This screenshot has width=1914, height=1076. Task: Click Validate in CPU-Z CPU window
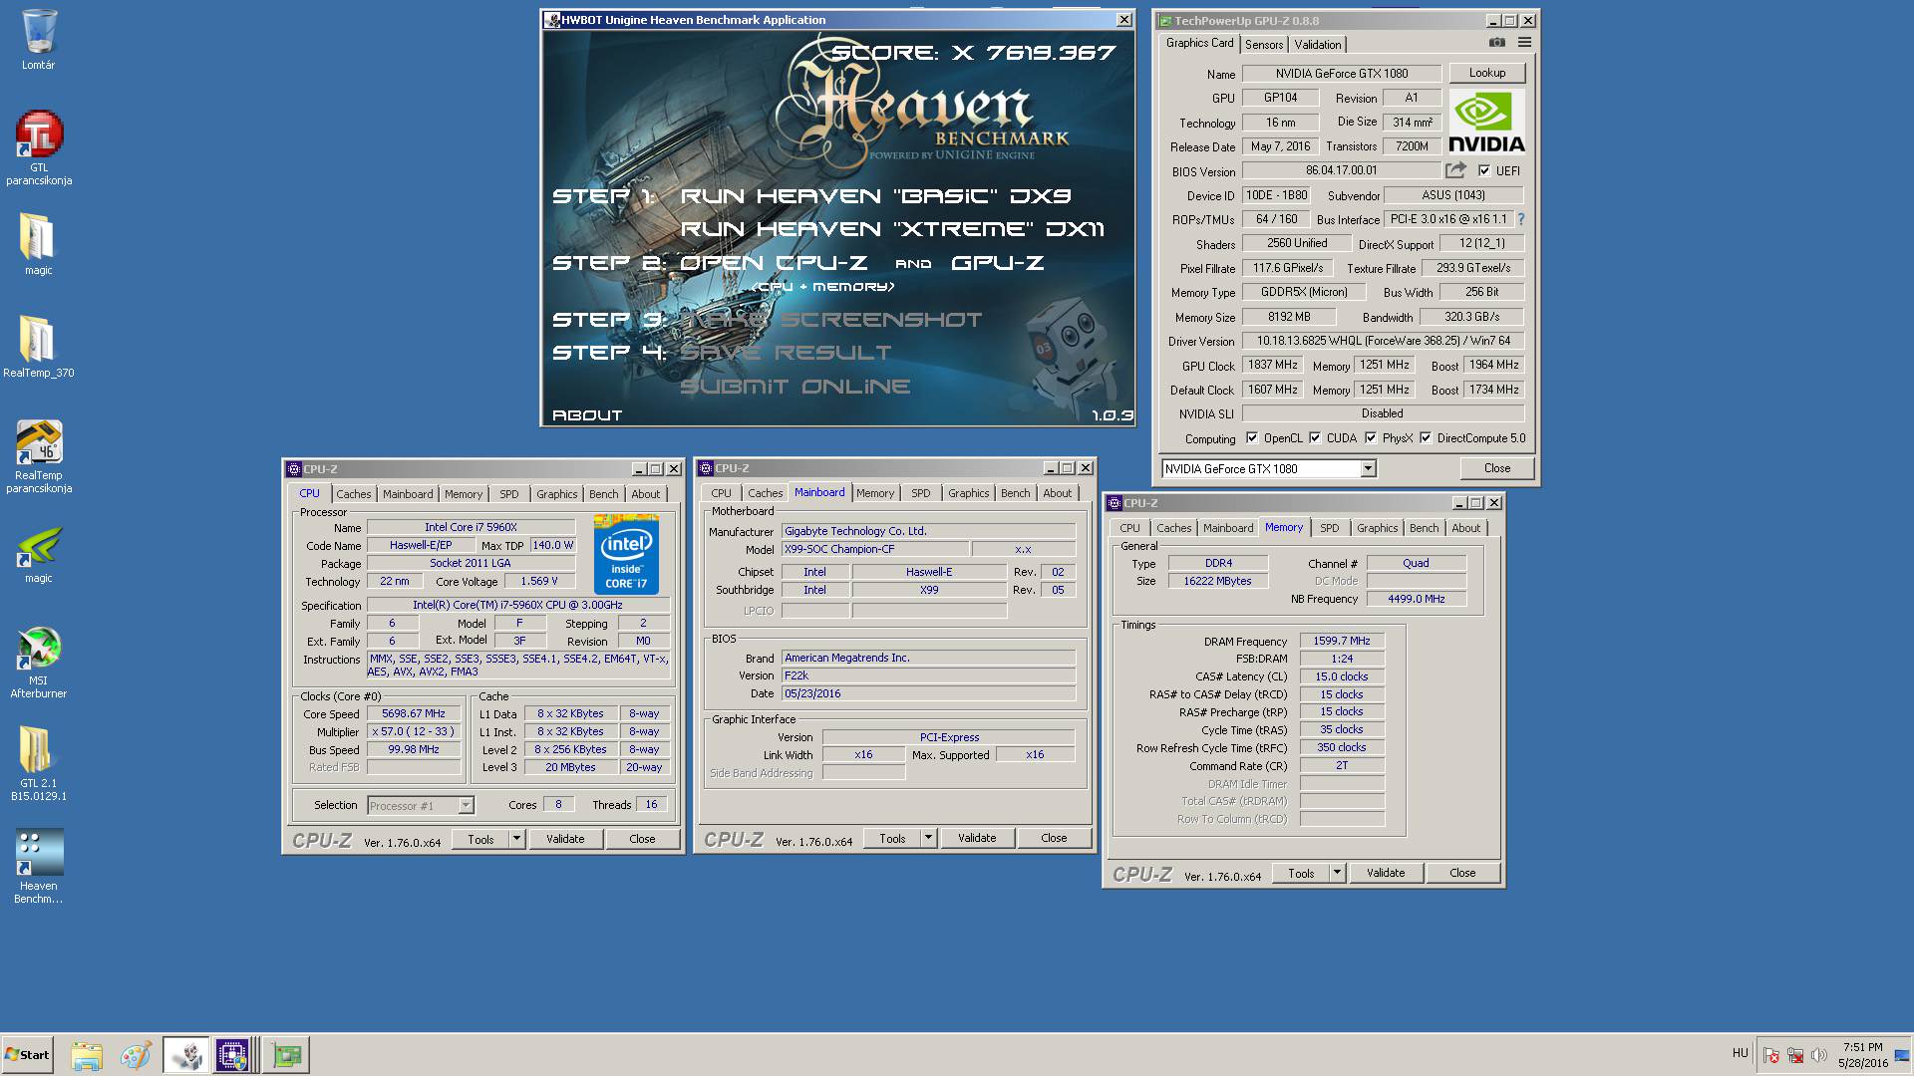tap(565, 839)
